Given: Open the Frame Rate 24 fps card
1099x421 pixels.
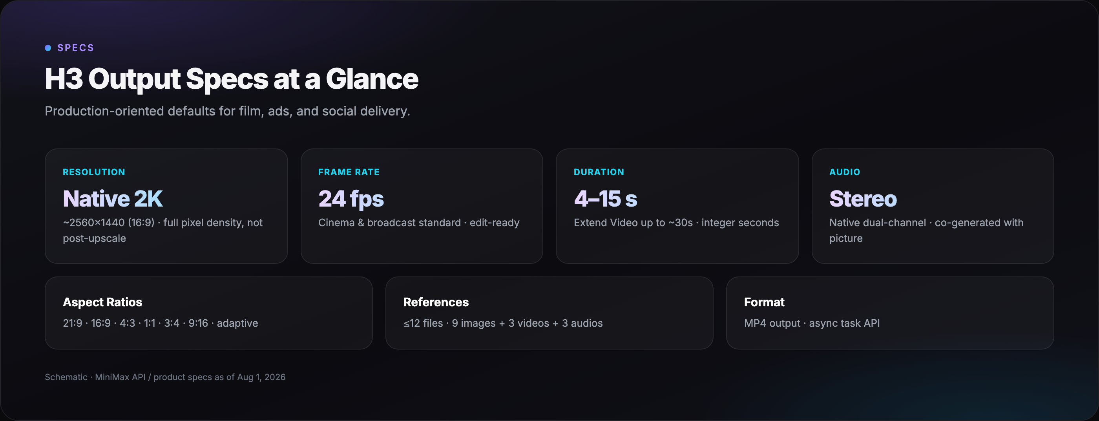Looking at the screenshot, I should [x=422, y=206].
